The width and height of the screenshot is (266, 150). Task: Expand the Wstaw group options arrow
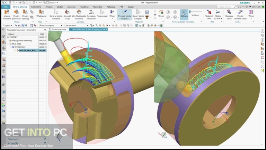33,22
